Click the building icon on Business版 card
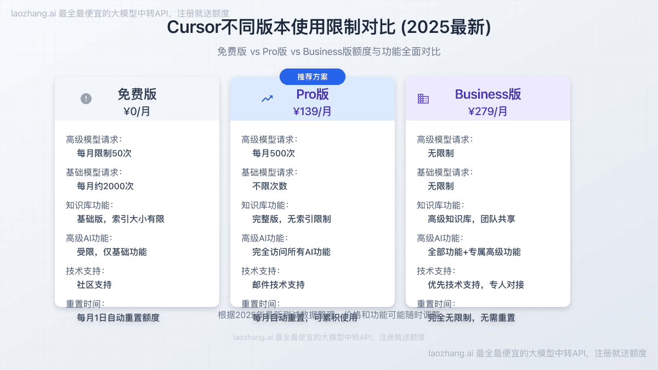This screenshot has height=370, width=658. (x=423, y=99)
